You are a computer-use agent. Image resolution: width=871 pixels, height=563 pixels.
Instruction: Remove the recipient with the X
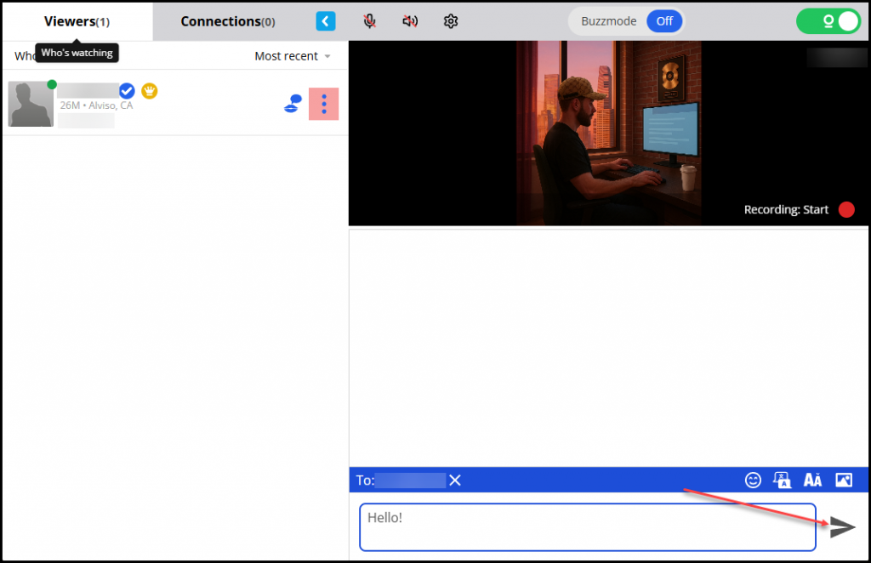[455, 481]
